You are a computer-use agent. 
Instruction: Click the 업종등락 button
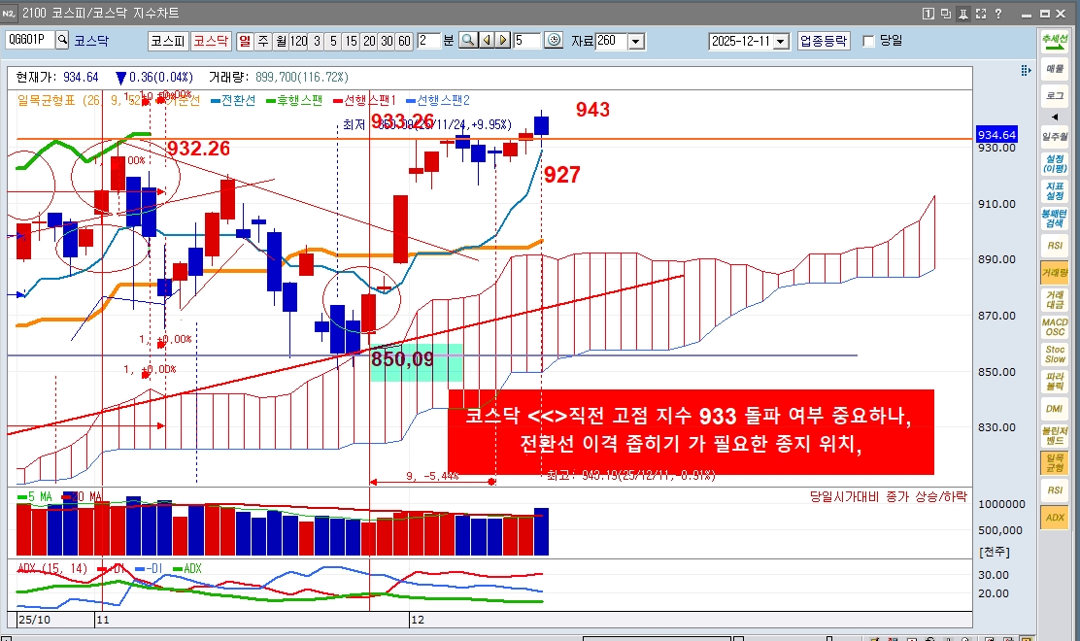point(823,41)
